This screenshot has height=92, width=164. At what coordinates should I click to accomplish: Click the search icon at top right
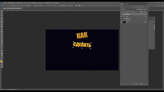[x=156, y=6]
